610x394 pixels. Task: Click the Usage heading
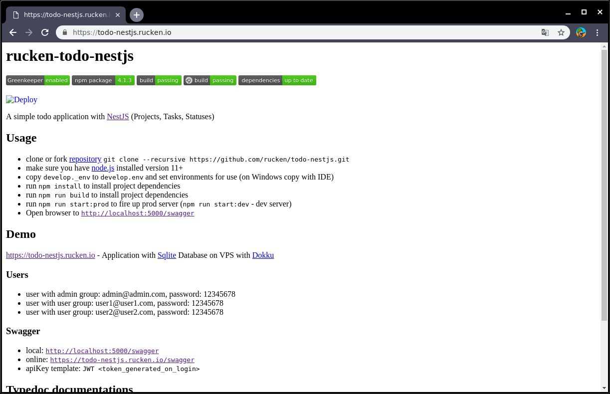pyautogui.click(x=21, y=138)
